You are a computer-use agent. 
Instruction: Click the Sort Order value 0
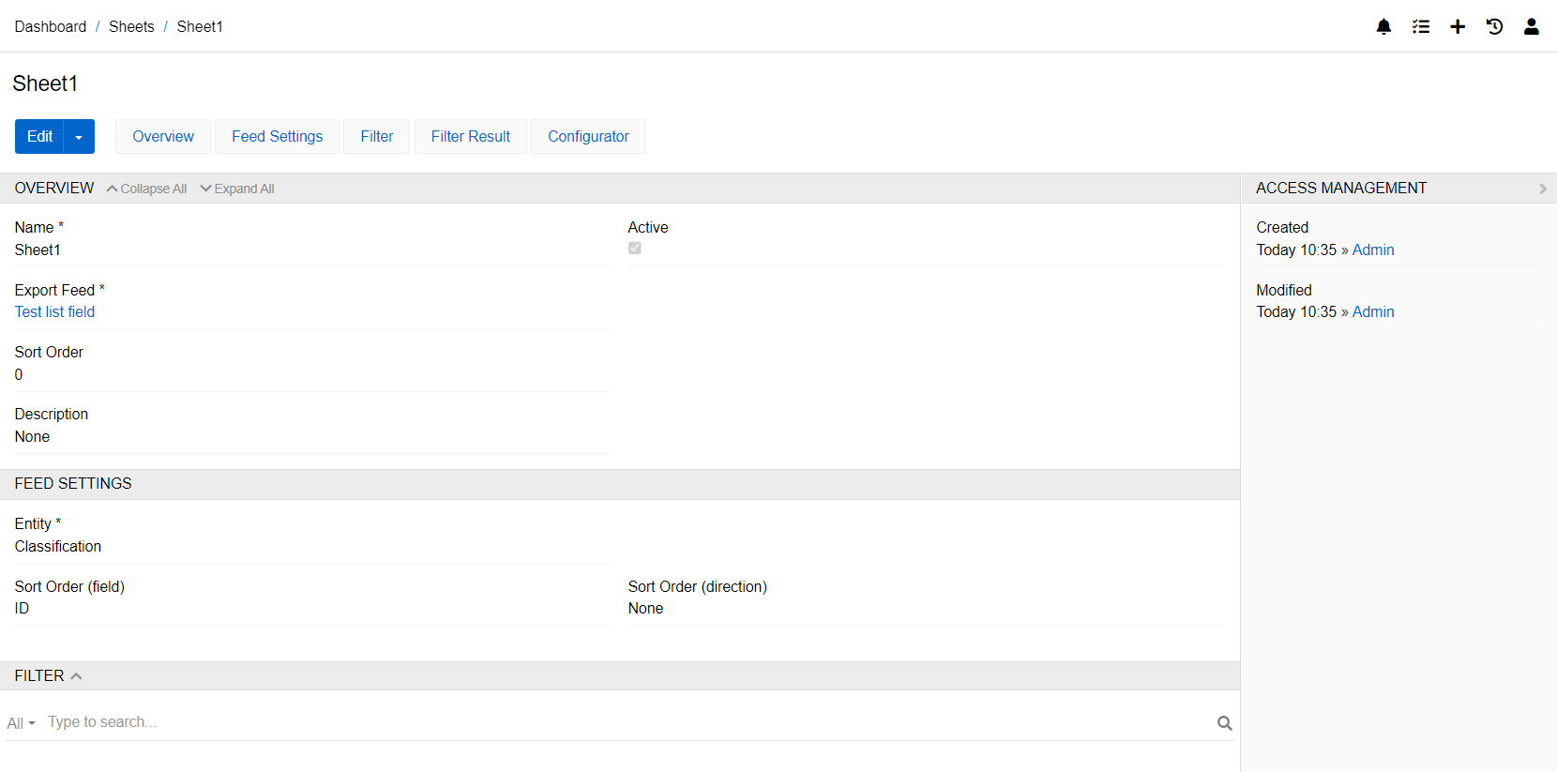(x=19, y=375)
